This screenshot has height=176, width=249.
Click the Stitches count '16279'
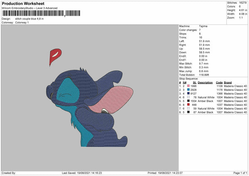point(243,3)
